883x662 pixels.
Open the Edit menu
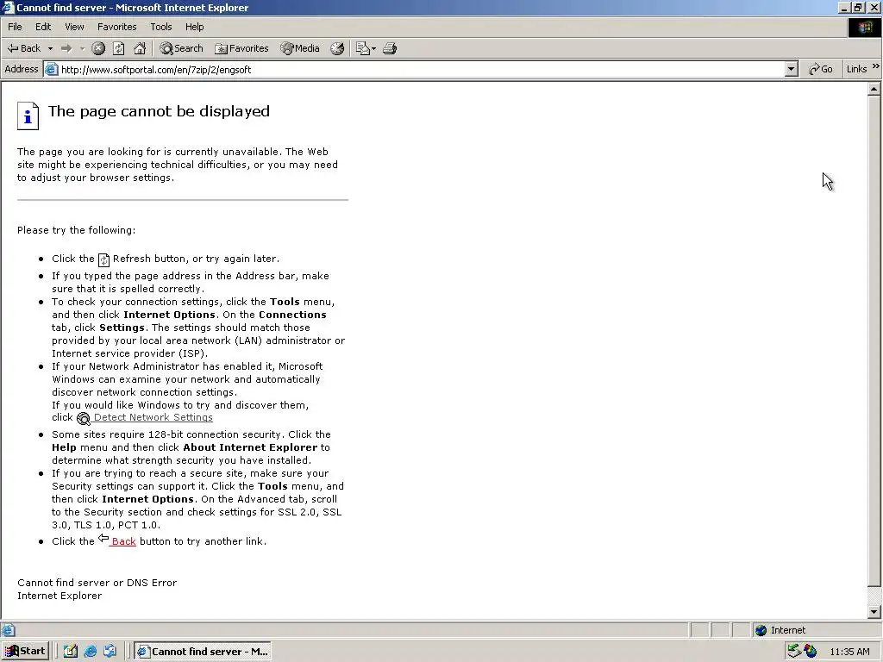(x=43, y=27)
